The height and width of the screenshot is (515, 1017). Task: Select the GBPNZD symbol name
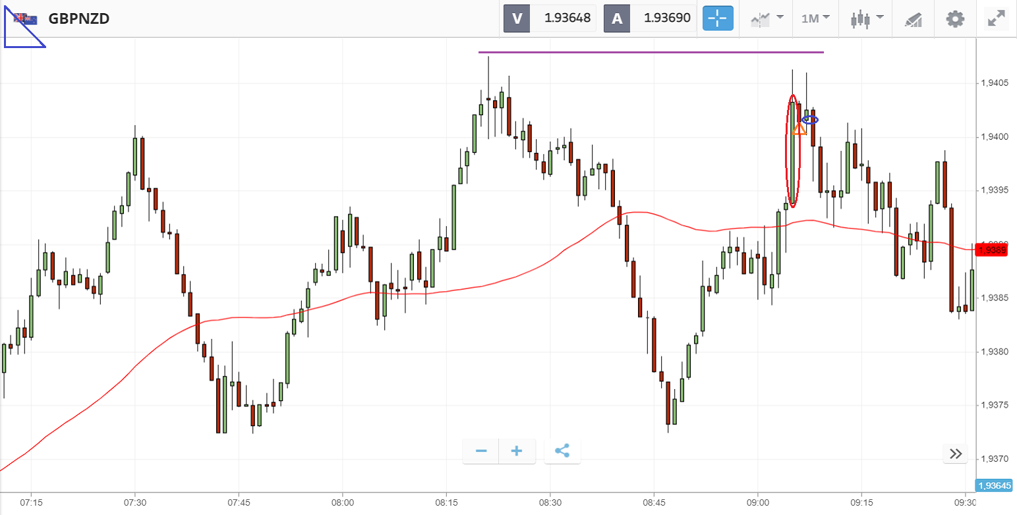point(79,18)
